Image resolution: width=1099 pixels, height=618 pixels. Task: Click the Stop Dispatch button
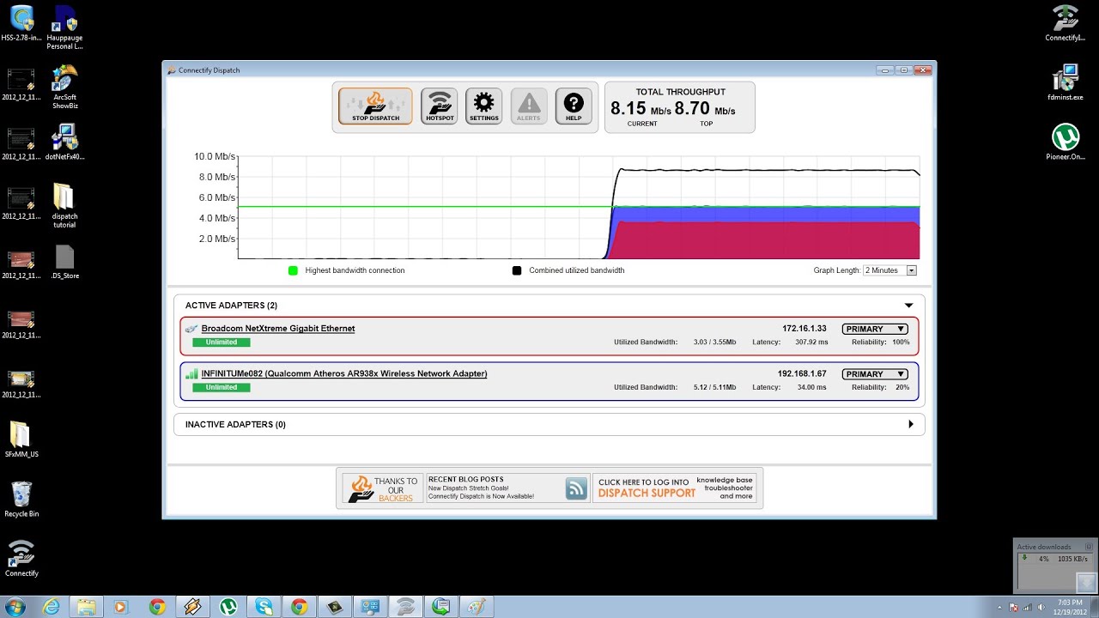[x=375, y=106]
